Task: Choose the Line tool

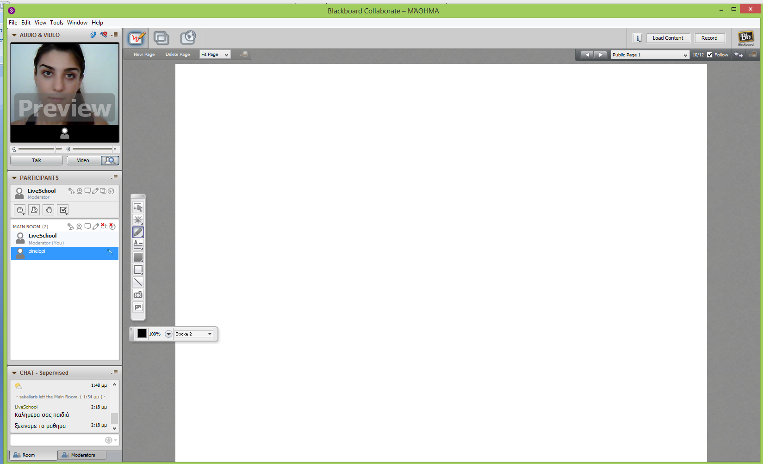Action: point(138,282)
